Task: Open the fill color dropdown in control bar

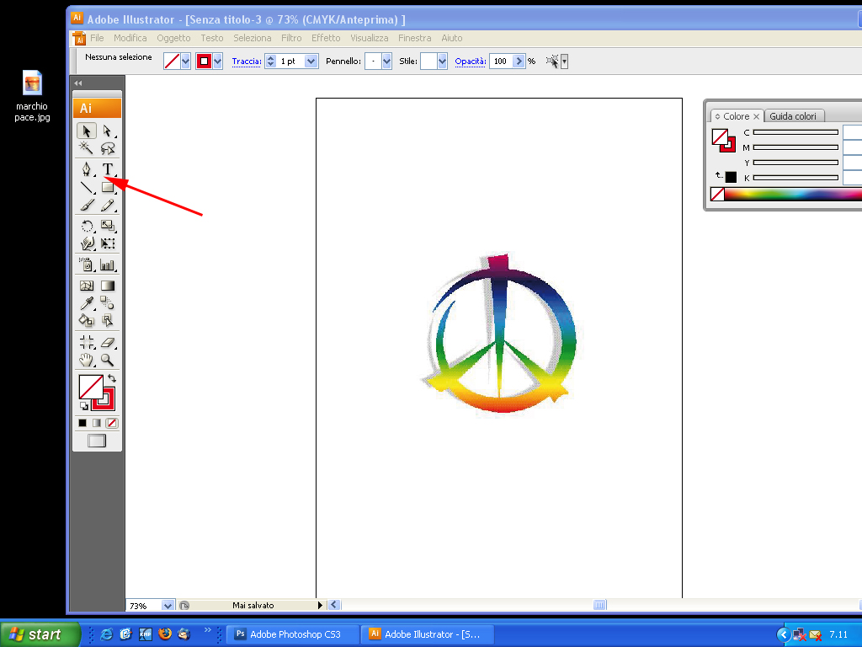Action: coord(186,61)
